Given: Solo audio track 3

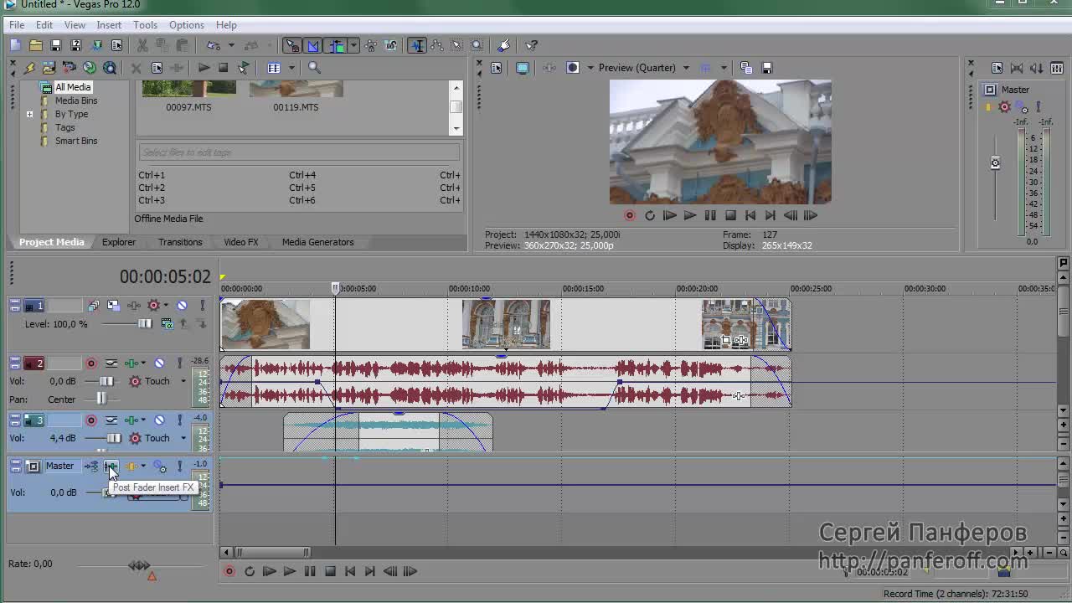Looking at the screenshot, I should (x=179, y=420).
